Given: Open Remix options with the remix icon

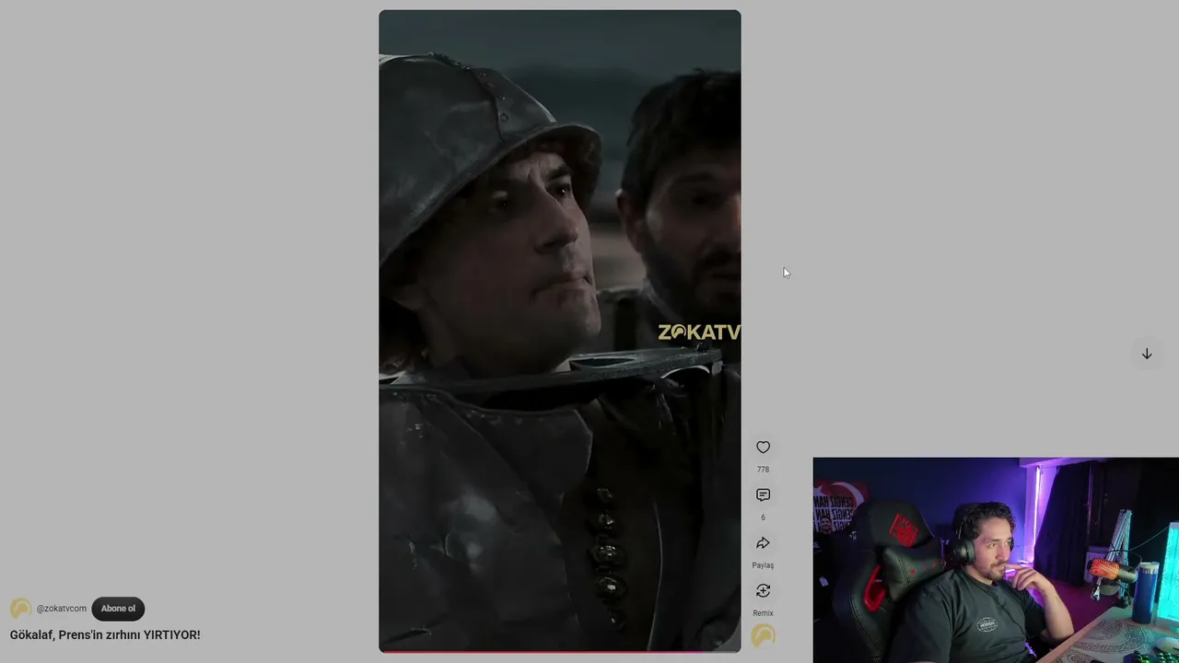Looking at the screenshot, I should 763,591.
